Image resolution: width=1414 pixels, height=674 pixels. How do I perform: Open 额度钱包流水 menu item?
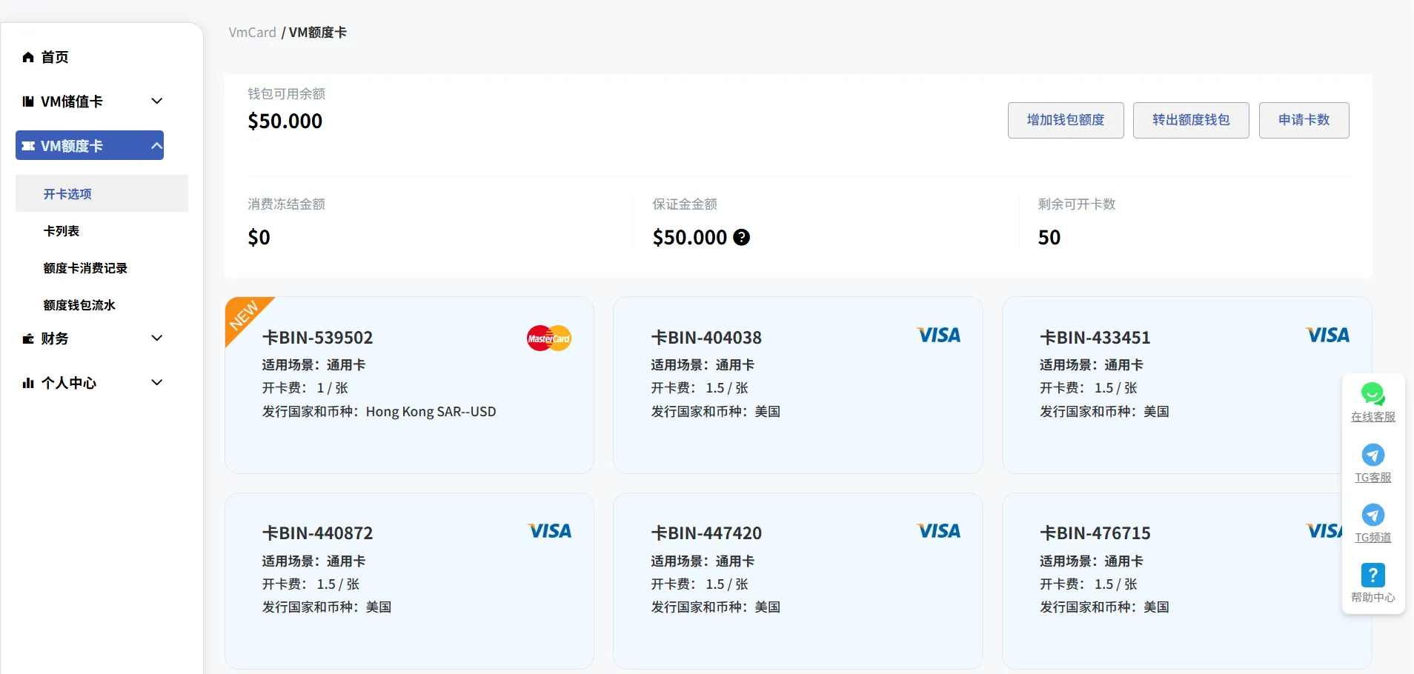[79, 305]
